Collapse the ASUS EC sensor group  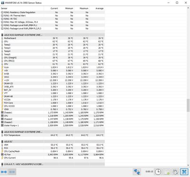click(x=52, y=141)
